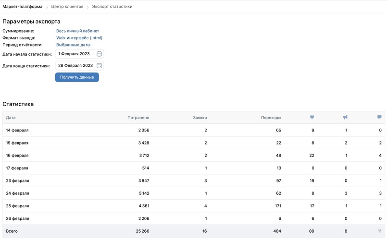Click the end date field «28 Февраля 2023»
Image resolution: width=388 pixels, height=239 pixels.
click(x=75, y=66)
